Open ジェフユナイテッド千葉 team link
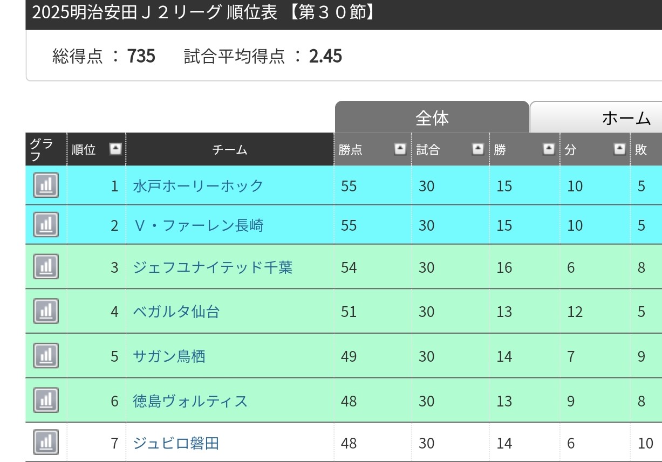Viewport: 662px width, 462px height. tap(213, 267)
